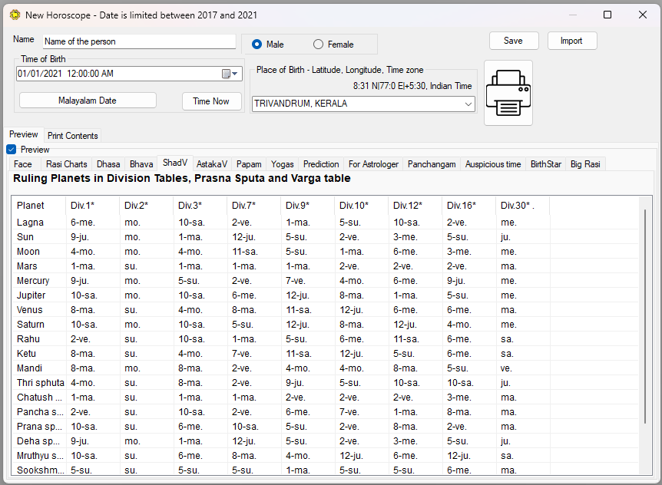Minimize the New Horoscope window
The height and width of the screenshot is (485, 662).
tap(572, 15)
